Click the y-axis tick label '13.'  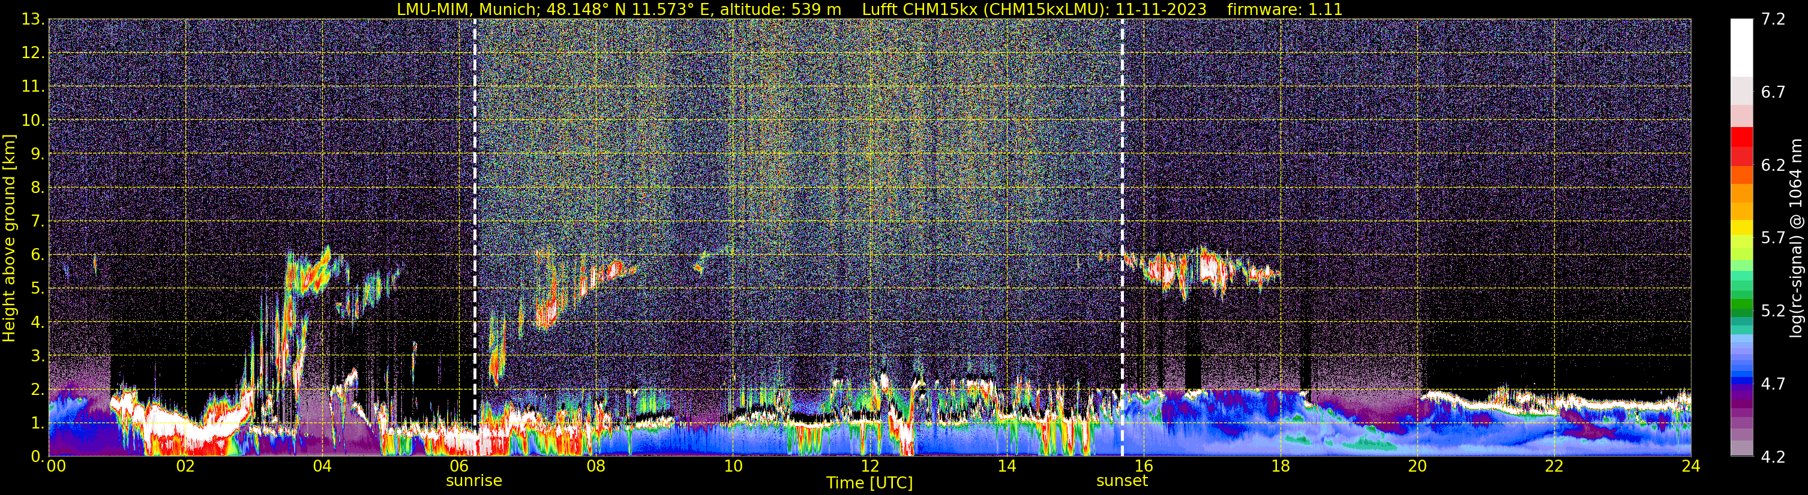point(33,20)
